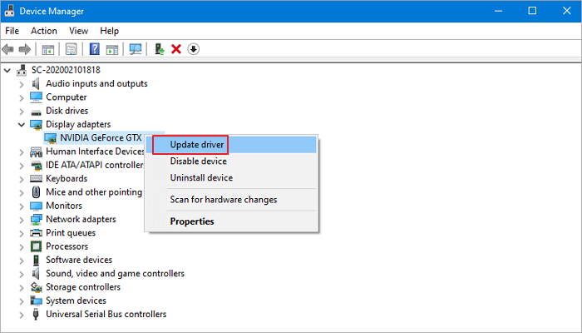Click the computer icon beside SC-202002101818
This screenshot has height=333, width=582.
[x=22, y=70]
